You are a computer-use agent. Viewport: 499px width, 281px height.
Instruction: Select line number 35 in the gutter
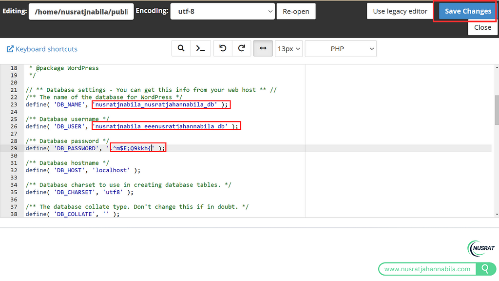point(14,192)
